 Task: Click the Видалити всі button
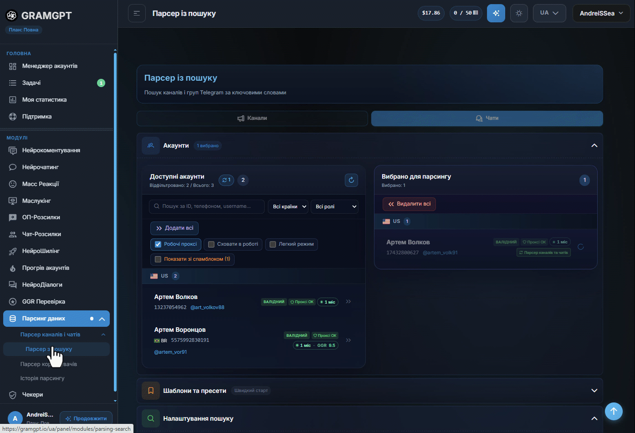409,204
